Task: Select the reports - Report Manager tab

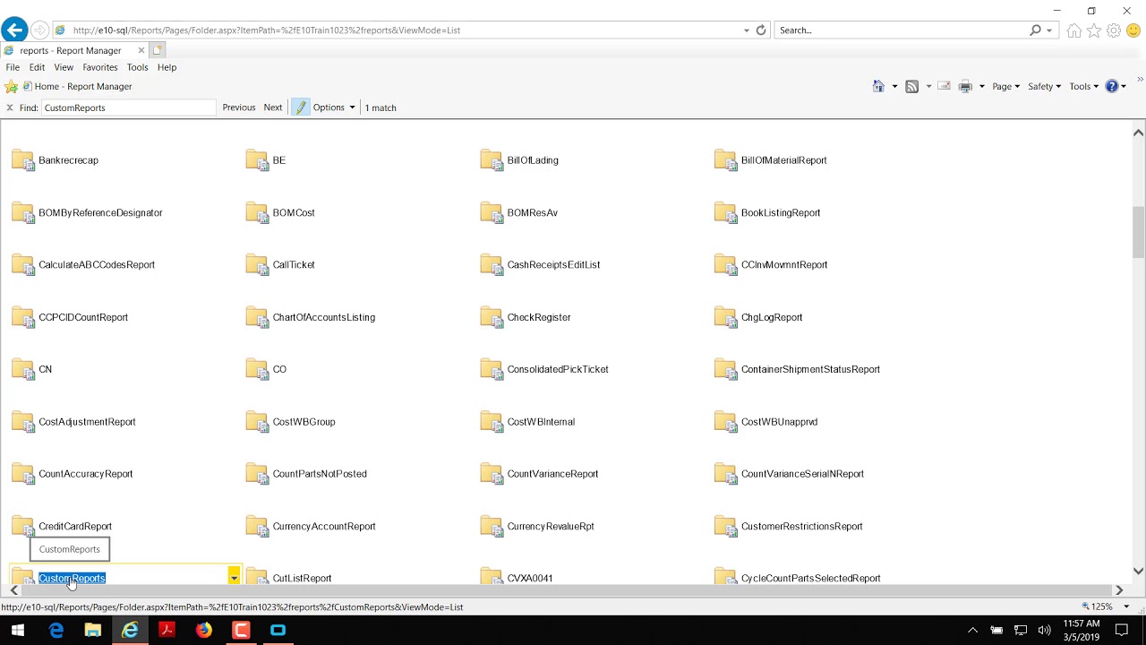Action: click(x=74, y=51)
